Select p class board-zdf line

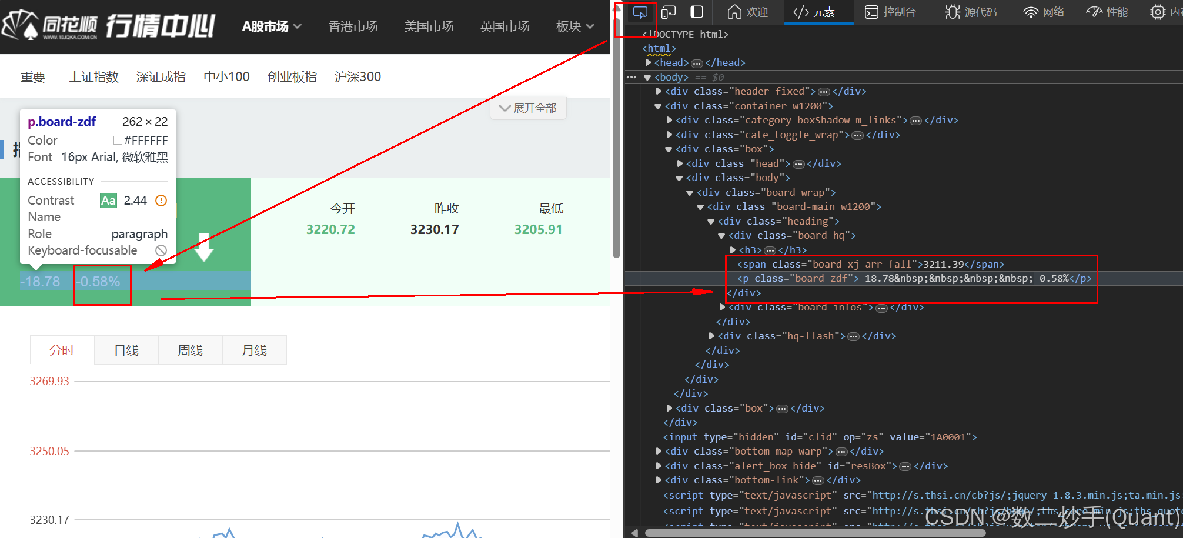[x=914, y=278]
